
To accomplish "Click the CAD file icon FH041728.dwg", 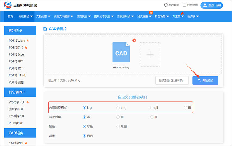I will pos(121,52).
